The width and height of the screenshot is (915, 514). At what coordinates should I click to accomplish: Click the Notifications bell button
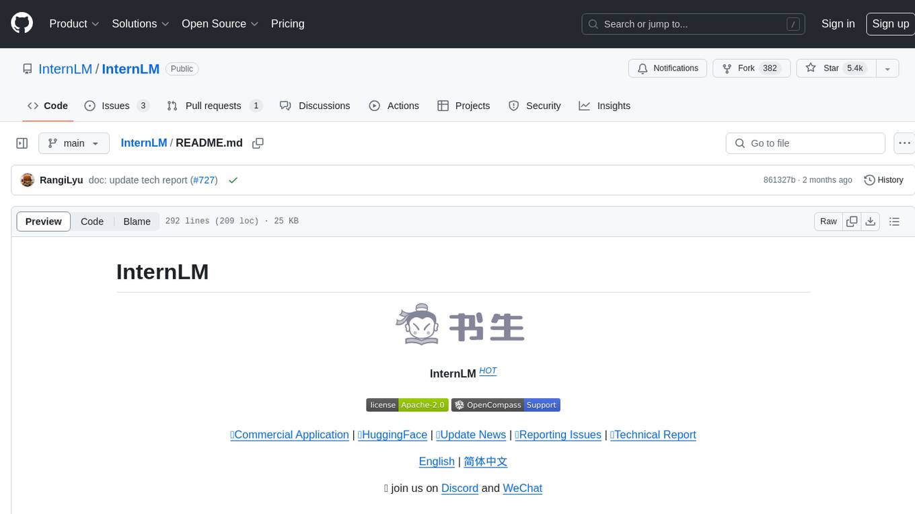tap(667, 69)
